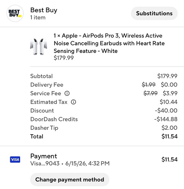Click the Dasher Tip amount $2.00
This screenshot has width=184, height=189.
coord(170,128)
